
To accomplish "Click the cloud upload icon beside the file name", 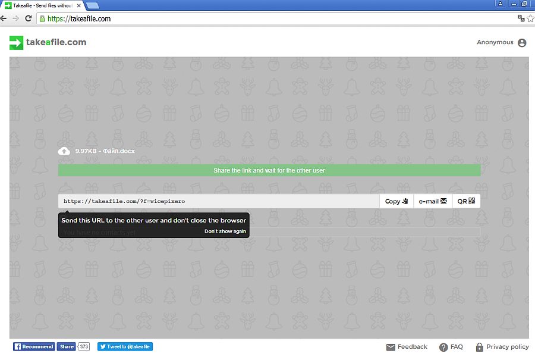I will pos(64,151).
